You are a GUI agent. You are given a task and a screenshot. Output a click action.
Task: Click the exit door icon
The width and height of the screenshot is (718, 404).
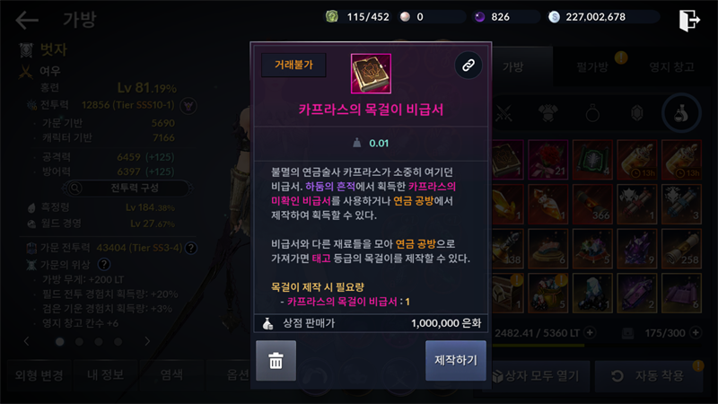pos(689,20)
